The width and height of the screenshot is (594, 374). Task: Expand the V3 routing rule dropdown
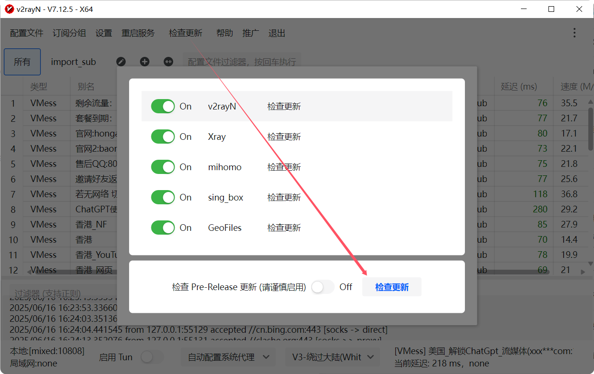point(333,357)
